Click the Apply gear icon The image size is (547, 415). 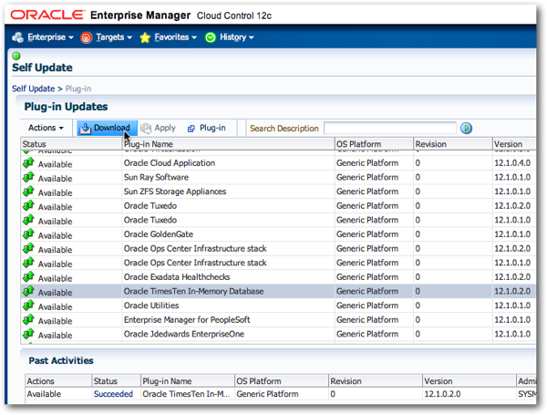146,128
